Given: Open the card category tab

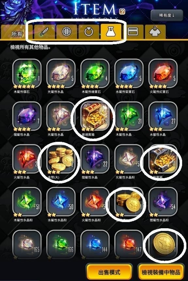Looking at the screenshot, I should tap(133, 32).
